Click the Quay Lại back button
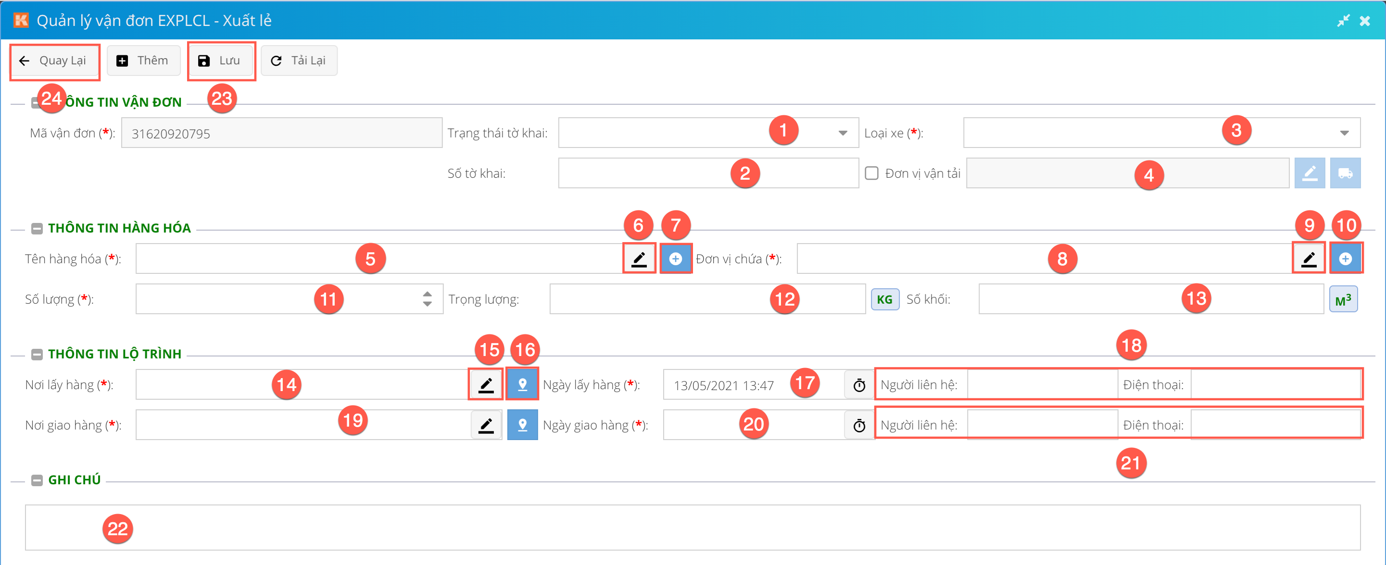The image size is (1386, 565). point(54,61)
